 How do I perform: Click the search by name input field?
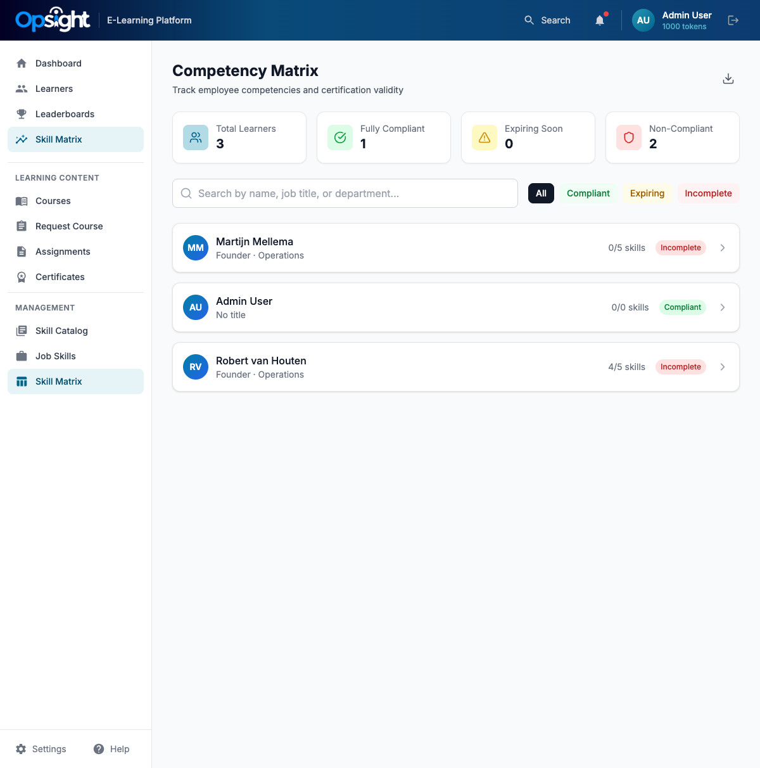click(x=345, y=193)
